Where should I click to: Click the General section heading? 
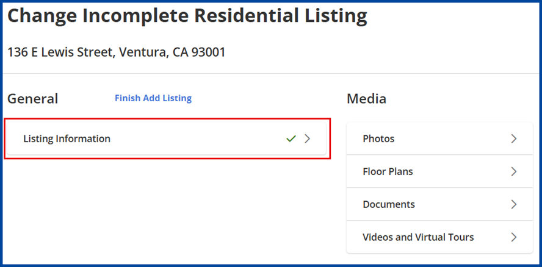[32, 99]
